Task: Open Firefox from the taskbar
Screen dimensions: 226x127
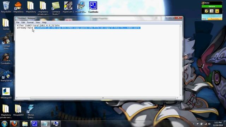Action: (x=14, y=124)
